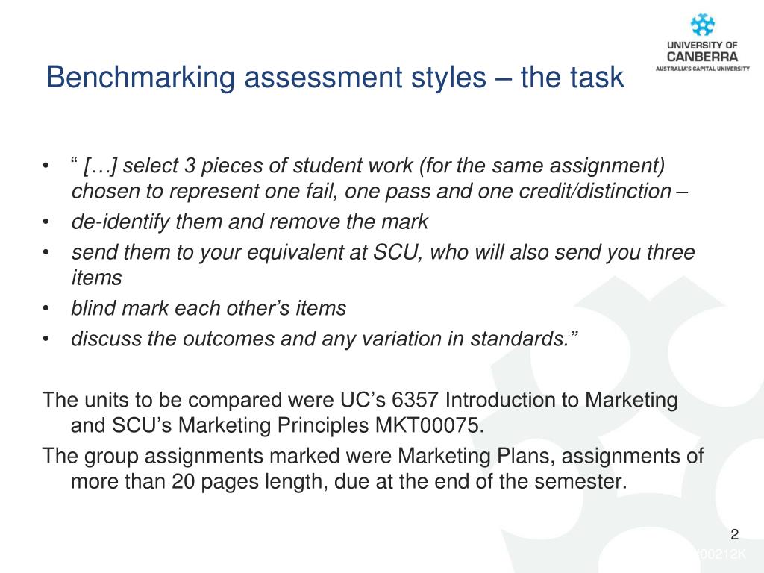
Task: Click the 'UNIVERSITY OF CANBERRA' logo text
Action: point(702,51)
